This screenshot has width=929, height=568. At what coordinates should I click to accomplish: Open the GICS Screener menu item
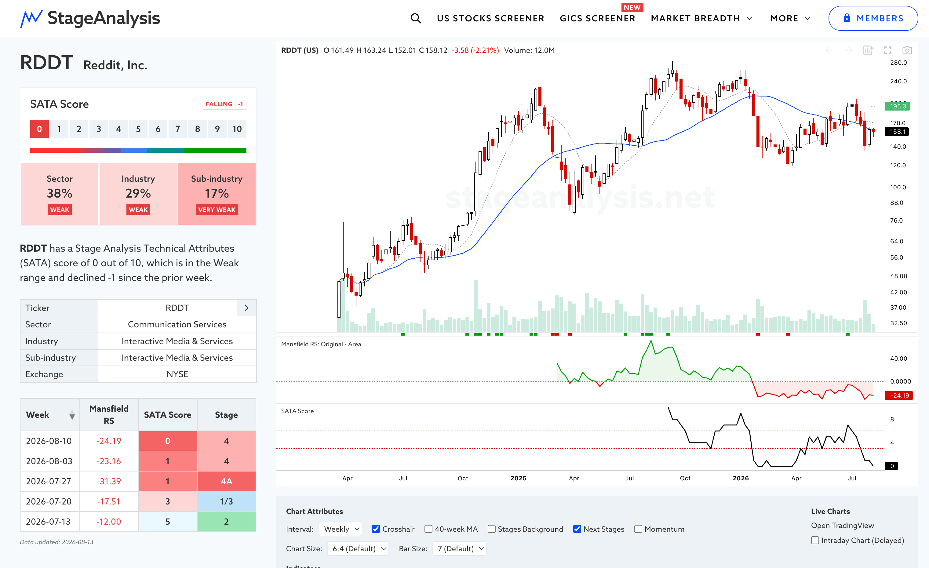pos(597,18)
